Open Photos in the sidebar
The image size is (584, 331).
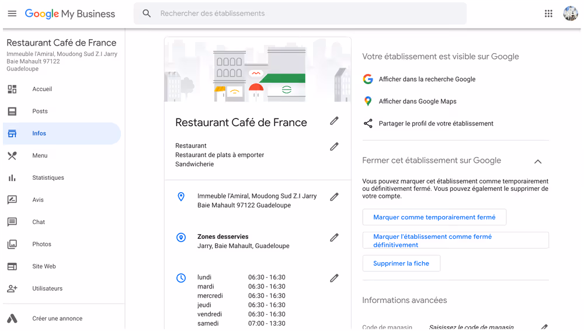coord(62,244)
